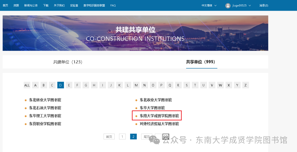Open 消息(0) messages link
Viewport: 297px width, 152px height.
[x=264, y=5]
